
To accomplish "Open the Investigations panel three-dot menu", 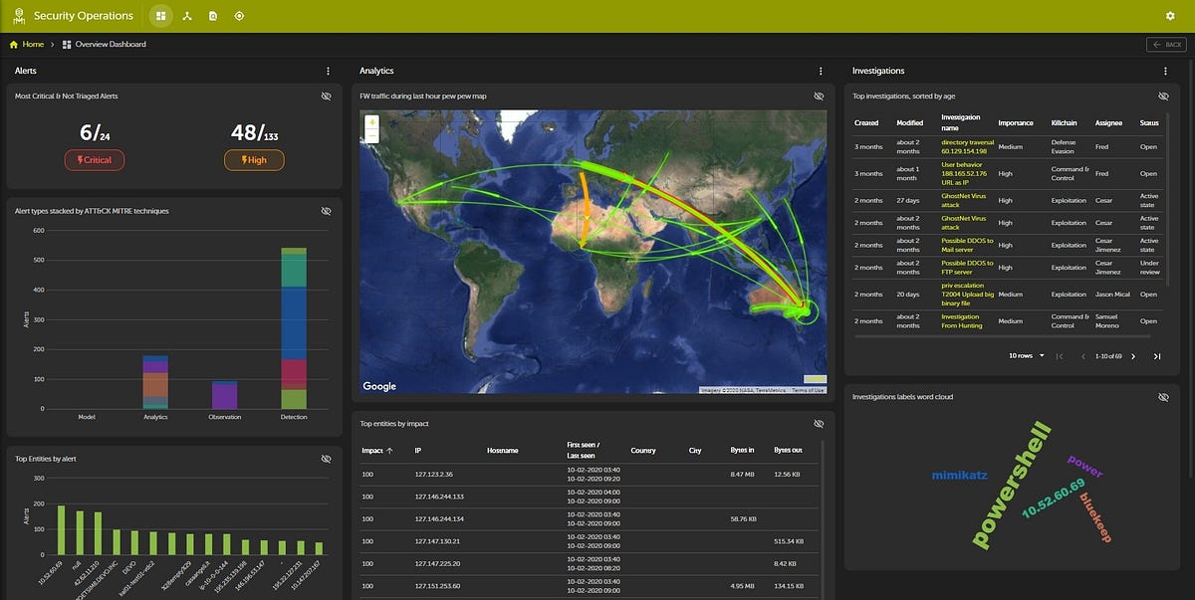I will coord(1165,71).
